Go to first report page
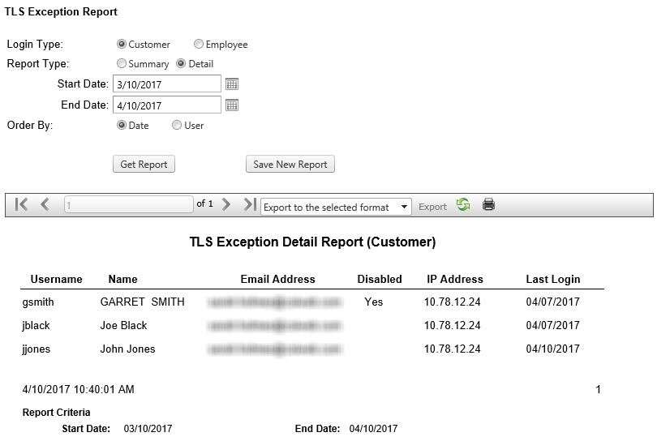This screenshot has width=657, height=441. pyautogui.click(x=22, y=205)
